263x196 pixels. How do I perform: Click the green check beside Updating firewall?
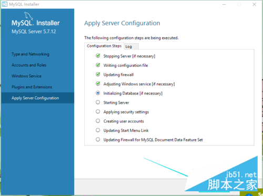98,74
